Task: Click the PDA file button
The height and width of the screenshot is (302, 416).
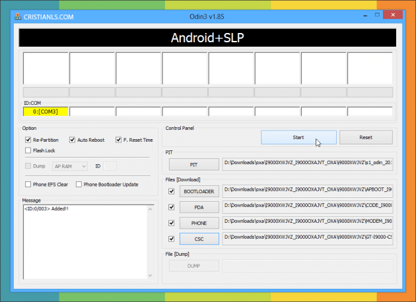Action: 199,207
